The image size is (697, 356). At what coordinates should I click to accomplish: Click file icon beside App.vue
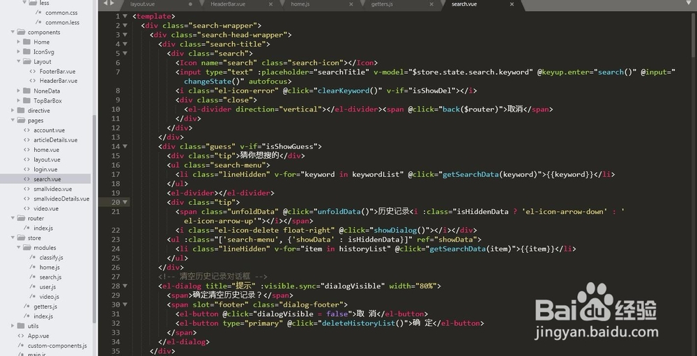[x=22, y=336]
